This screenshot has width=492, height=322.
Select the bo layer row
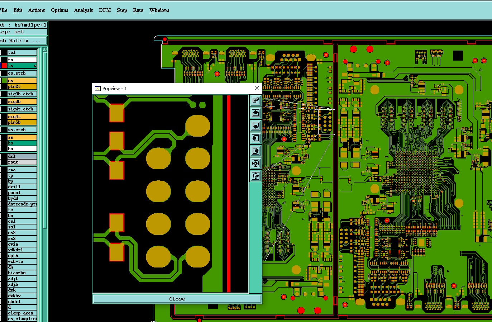(x=22, y=149)
